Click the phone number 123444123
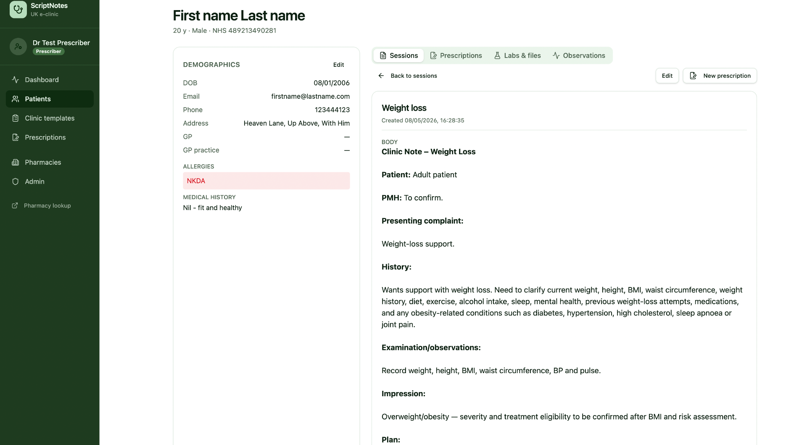 332,110
